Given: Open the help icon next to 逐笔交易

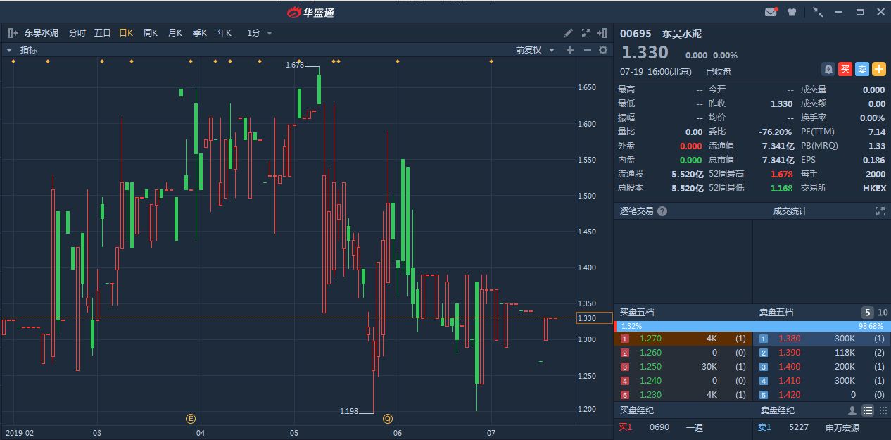Looking at the screenshot, I should click(662, 211).
